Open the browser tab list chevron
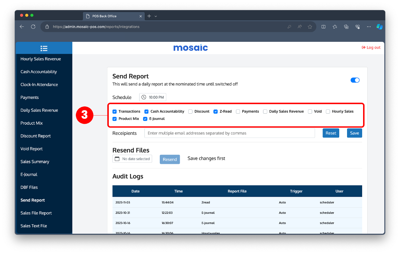This screenshot has height=254, width=400. [x=156, y=16]
